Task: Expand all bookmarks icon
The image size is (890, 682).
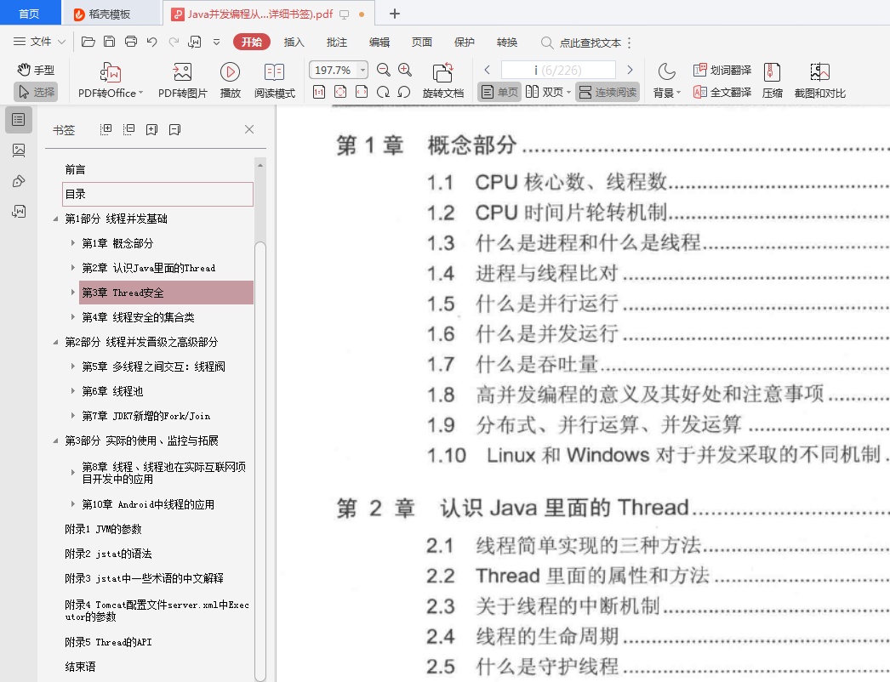Action: coord(106,129)
